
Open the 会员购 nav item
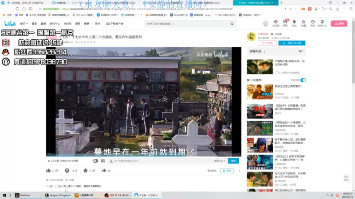click(x=67, y=23)
